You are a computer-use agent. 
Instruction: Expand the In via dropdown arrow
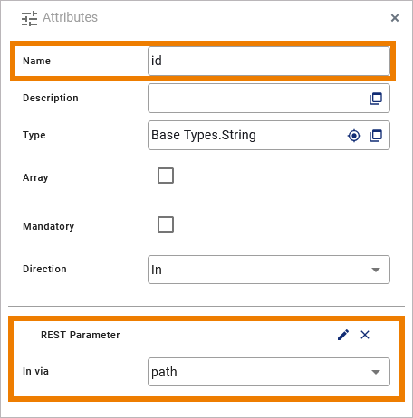click(x=376, y=372)
